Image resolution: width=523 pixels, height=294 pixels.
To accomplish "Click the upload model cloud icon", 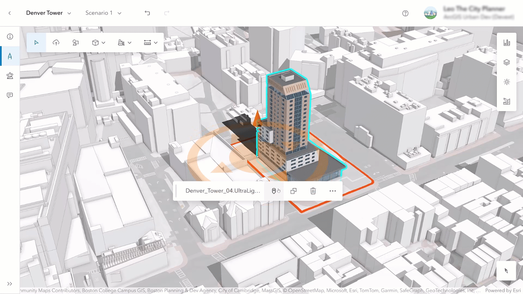I will [56, 42].
